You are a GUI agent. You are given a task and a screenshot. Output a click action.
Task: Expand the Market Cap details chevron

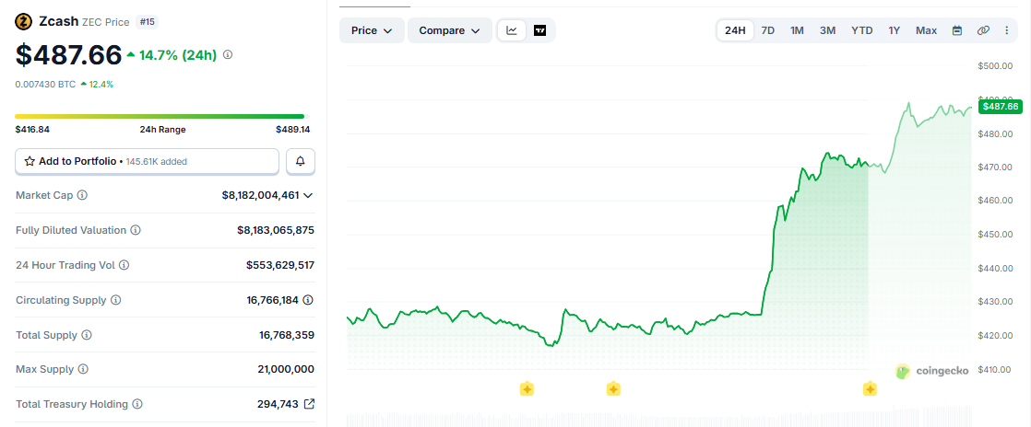(308, 195)
